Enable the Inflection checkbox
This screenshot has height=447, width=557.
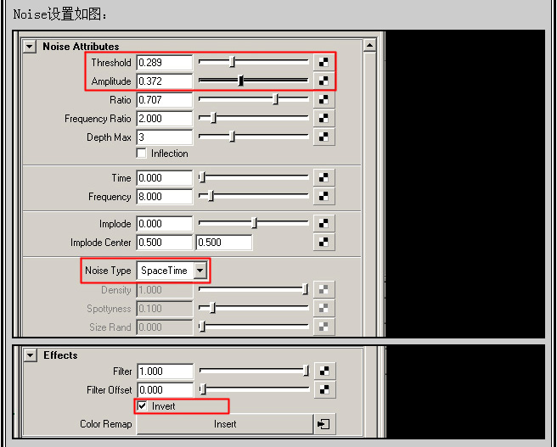[x=142, y=154]
